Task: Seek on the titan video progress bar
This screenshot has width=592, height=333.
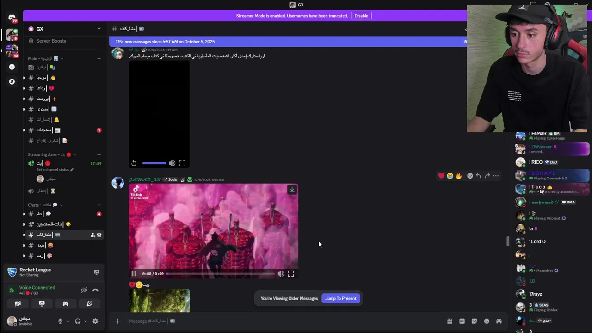Action: coord(221,274)
